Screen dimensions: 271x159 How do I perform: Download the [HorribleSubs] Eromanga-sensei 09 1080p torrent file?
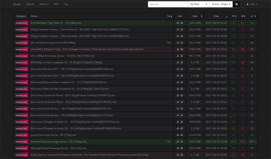178,142
